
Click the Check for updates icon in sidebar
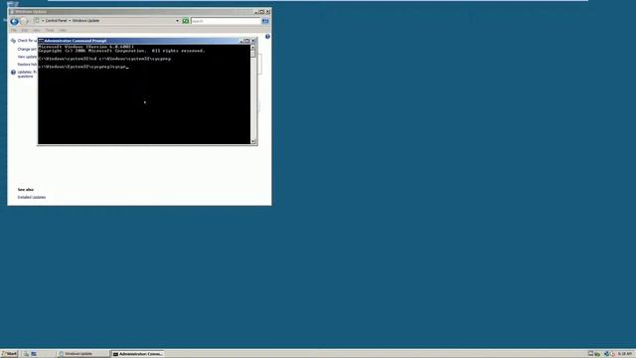13,41
